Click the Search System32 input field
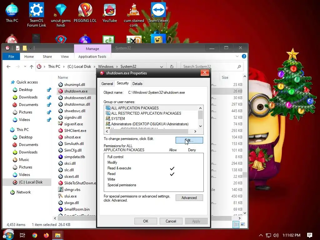 (x=209, y=67)
